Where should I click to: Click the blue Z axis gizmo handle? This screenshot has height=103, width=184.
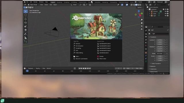[x=139, y=11]
